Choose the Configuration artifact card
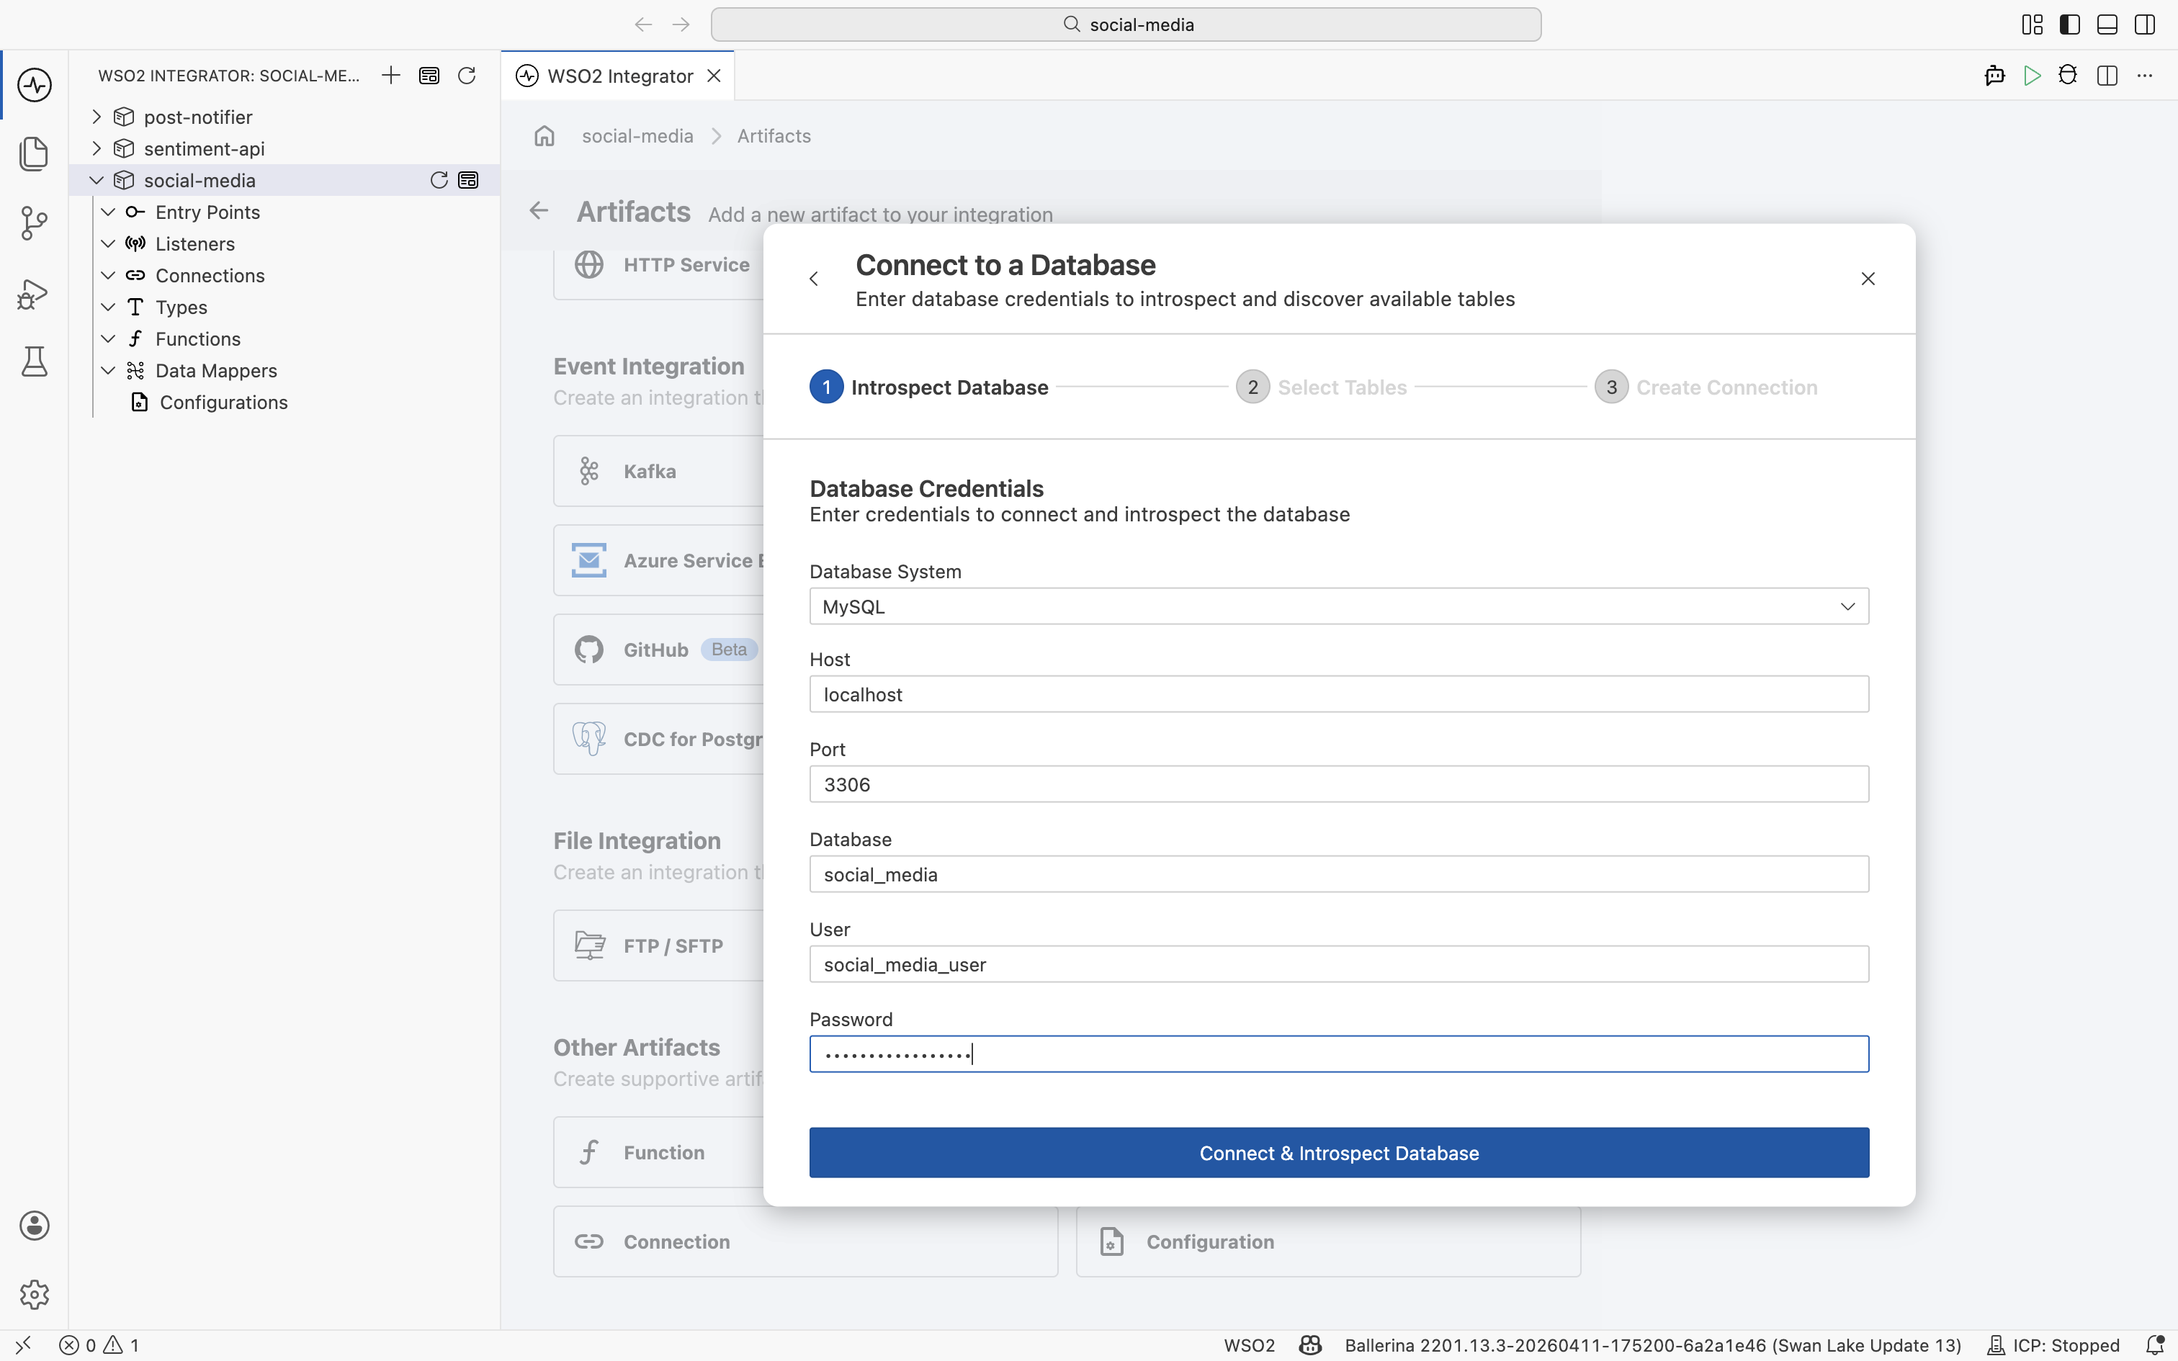Viewport: 2178px width, 1361px height. pos(1328,1241)
